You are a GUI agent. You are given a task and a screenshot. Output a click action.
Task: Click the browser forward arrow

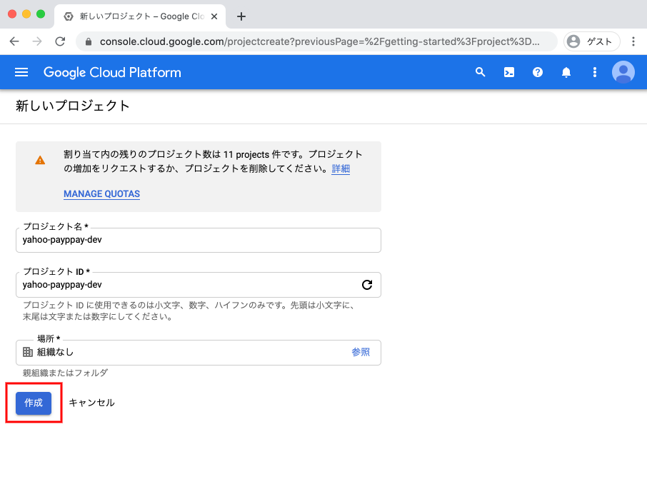37,41
